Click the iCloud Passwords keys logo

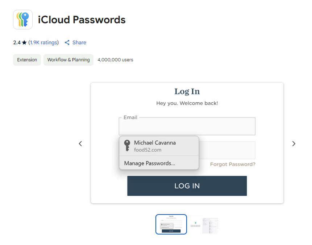(23, 20)
